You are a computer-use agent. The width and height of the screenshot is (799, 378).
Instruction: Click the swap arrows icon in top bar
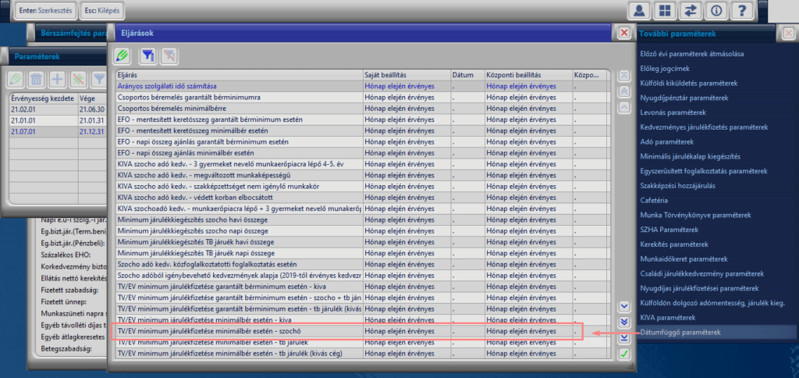click(x=691, y=11)
